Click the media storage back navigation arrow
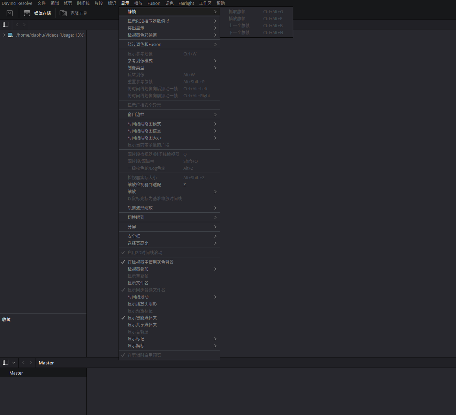This screenshot has height=415, width=456. click(17, 24)
